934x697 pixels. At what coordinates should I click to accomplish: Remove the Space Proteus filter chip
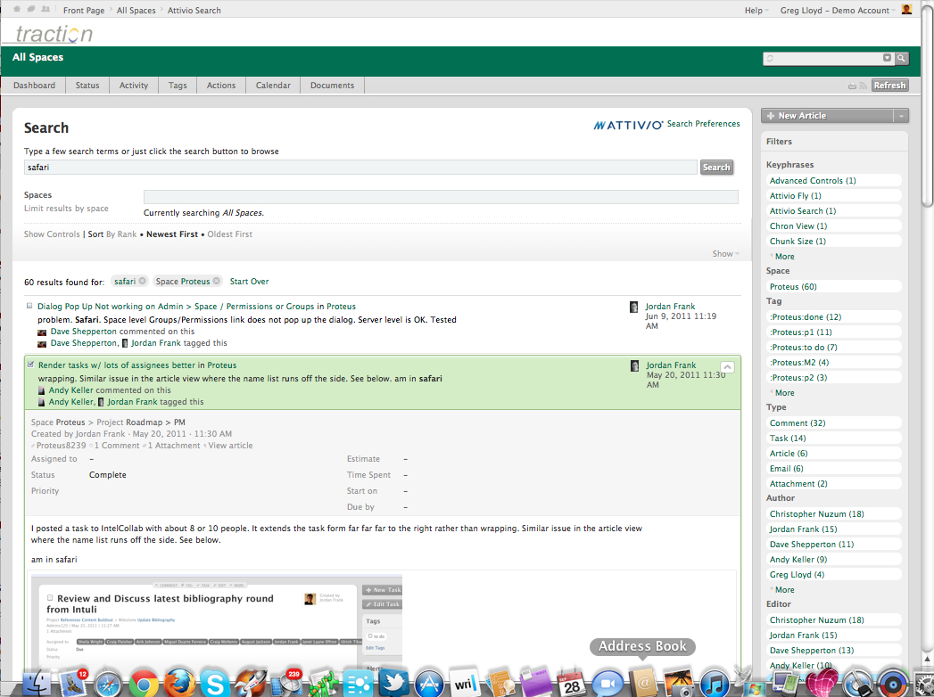[217, 282]
